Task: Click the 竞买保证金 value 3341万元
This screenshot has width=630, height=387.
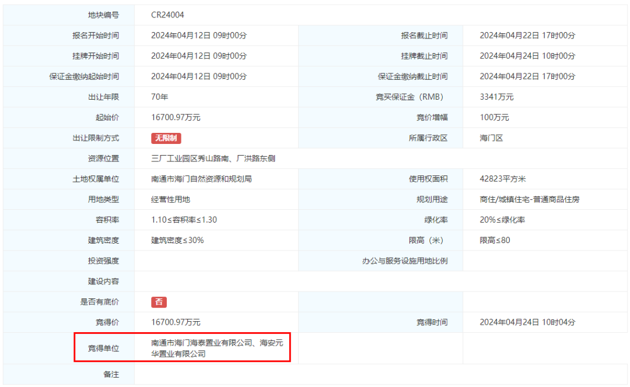Action: tap(496, 97)
